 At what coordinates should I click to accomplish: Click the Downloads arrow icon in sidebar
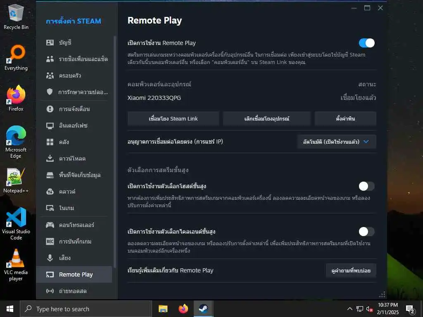(x=50, y=158)
